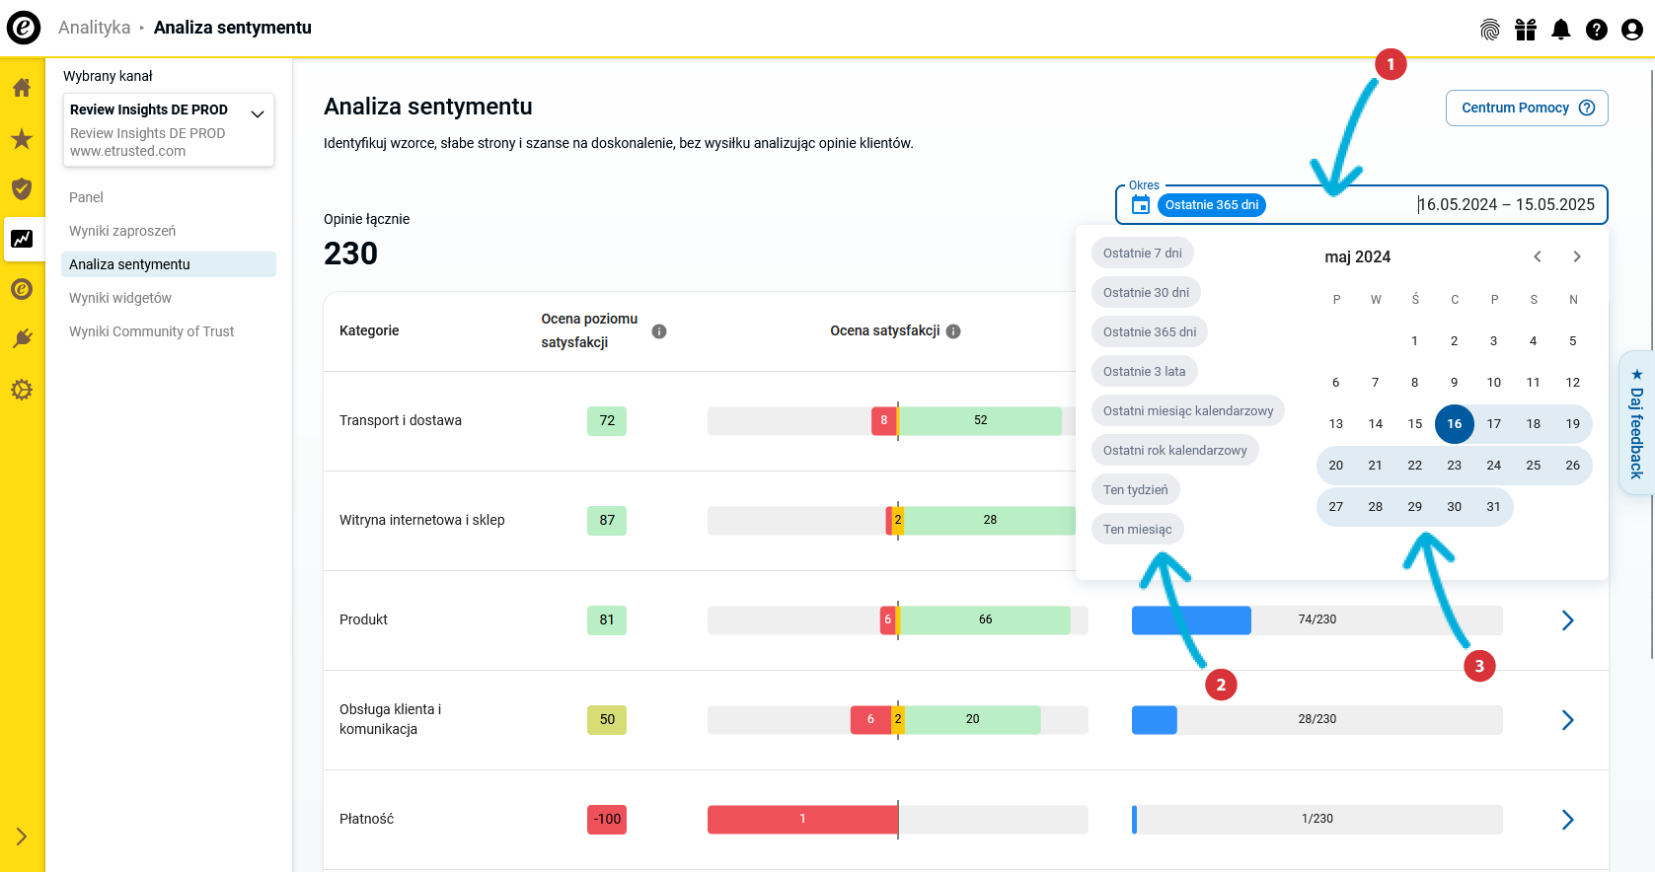Click the info icon beside Ocena satysfakcji
The image size is (1655, 872).
click(953, 331)
